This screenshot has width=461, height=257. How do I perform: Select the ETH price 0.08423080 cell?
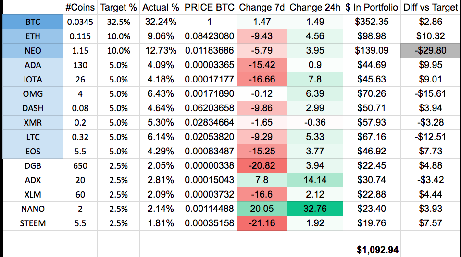(210, 36)
